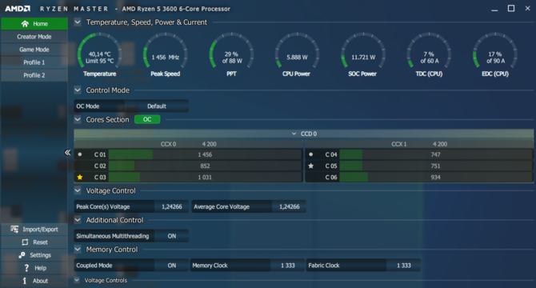Screen dimensions: 536x288
Task: Switch to Game Mode tab
Action: click(x=34, y=50)
